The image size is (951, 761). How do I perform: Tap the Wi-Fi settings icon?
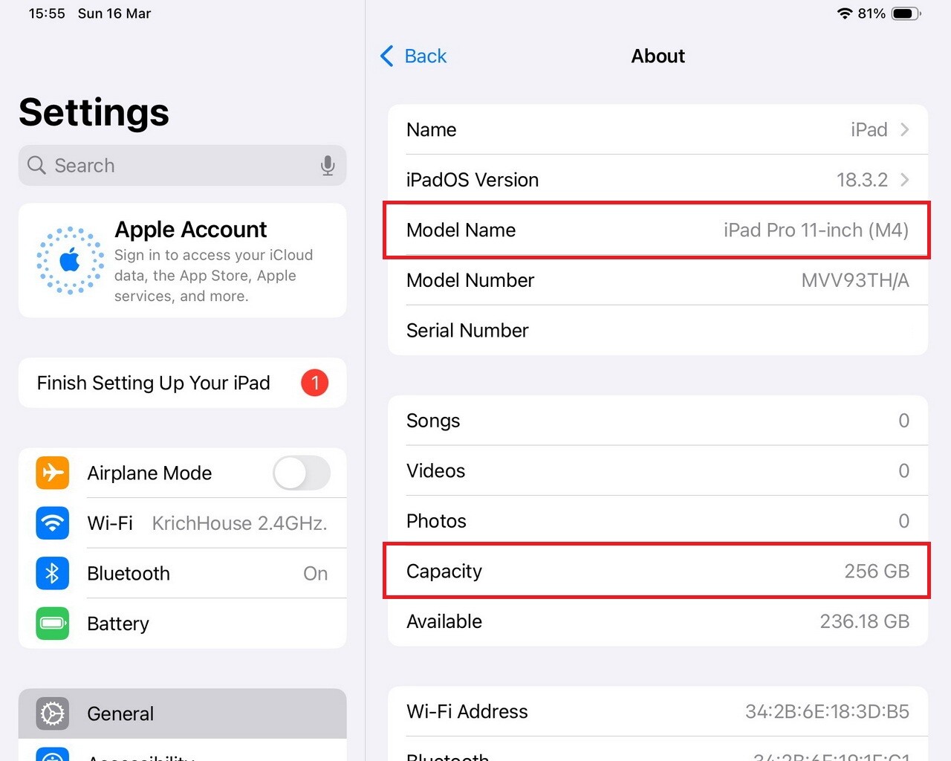click(53, 523)
